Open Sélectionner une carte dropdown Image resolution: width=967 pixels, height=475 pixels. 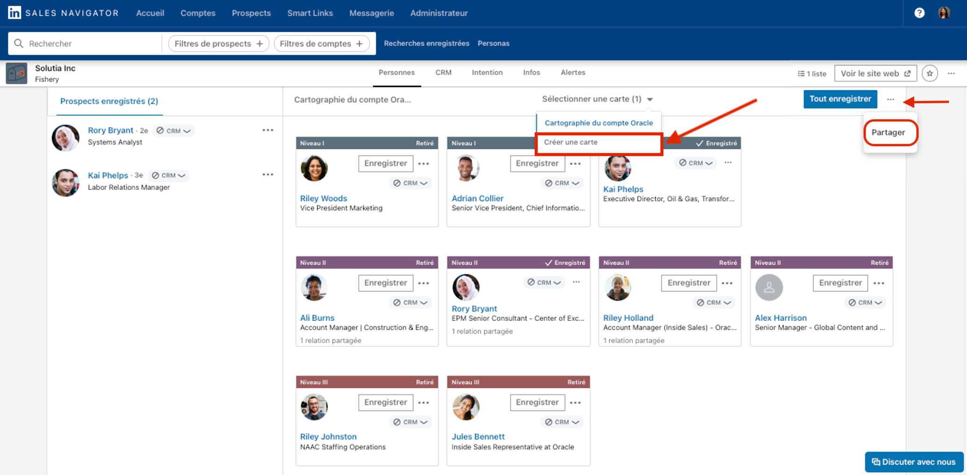click(x=597, y=99)
